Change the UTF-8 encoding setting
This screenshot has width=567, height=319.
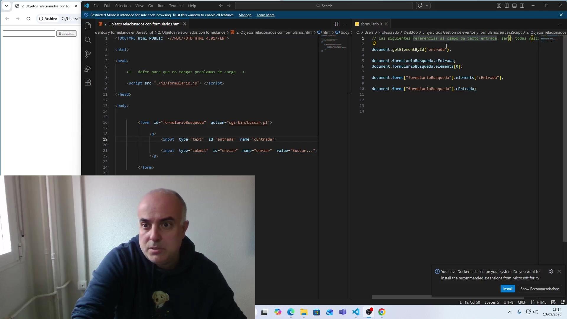(509, 302)
